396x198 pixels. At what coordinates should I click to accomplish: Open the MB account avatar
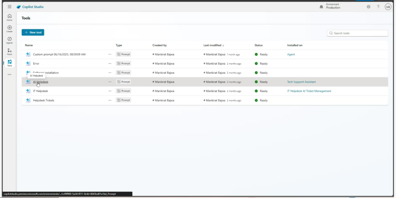point(388,7)
